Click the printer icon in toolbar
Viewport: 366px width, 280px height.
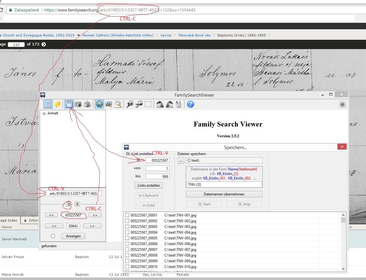point(87,104)
